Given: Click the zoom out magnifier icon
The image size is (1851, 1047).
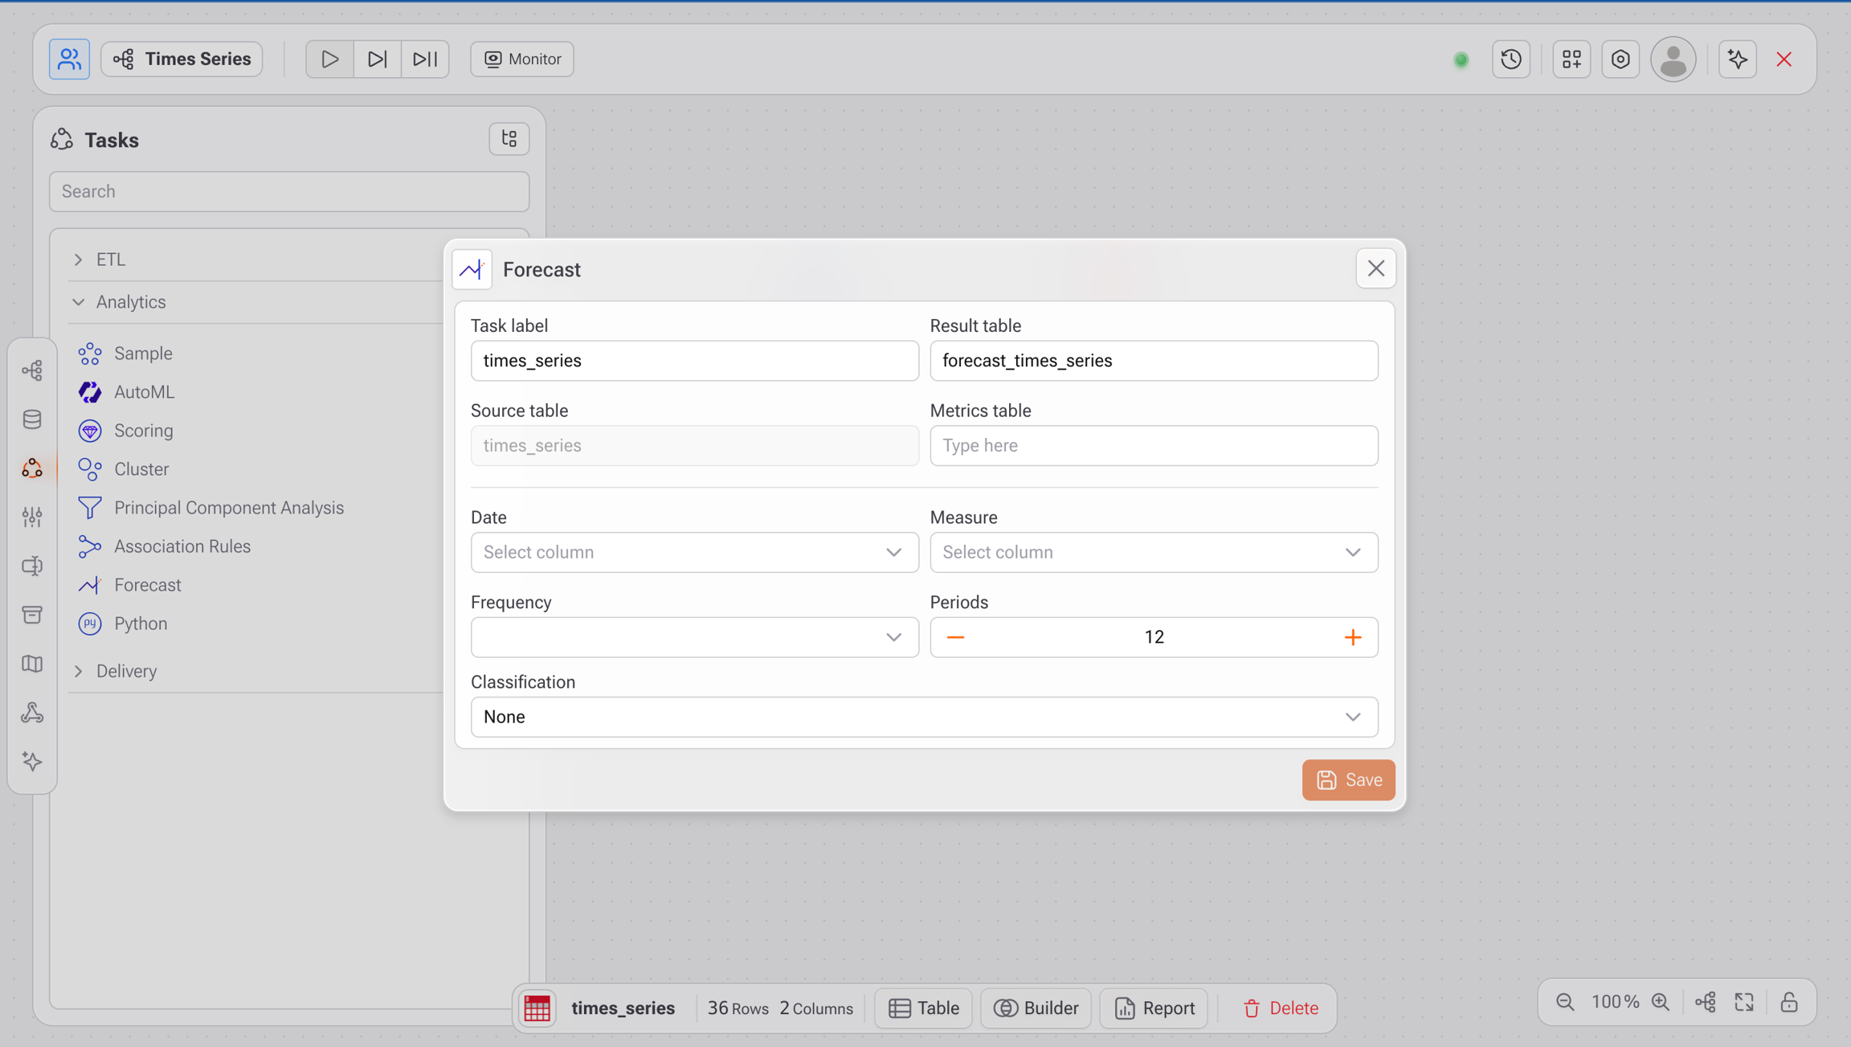Looking at the screenshot, I should pos(1565,1002).
